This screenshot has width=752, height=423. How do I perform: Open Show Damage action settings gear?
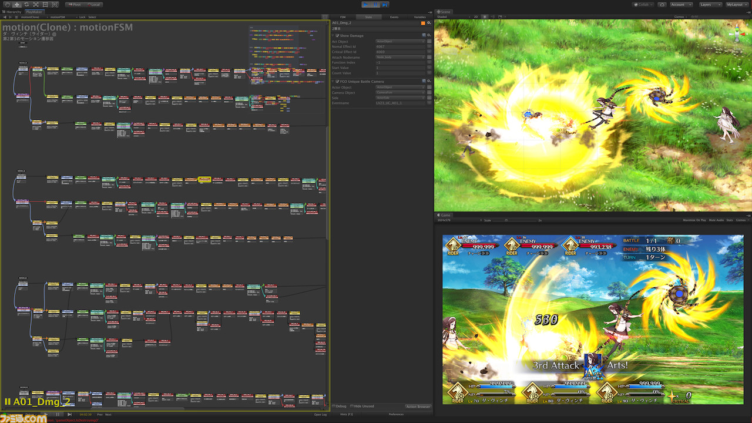pos(429,35)
